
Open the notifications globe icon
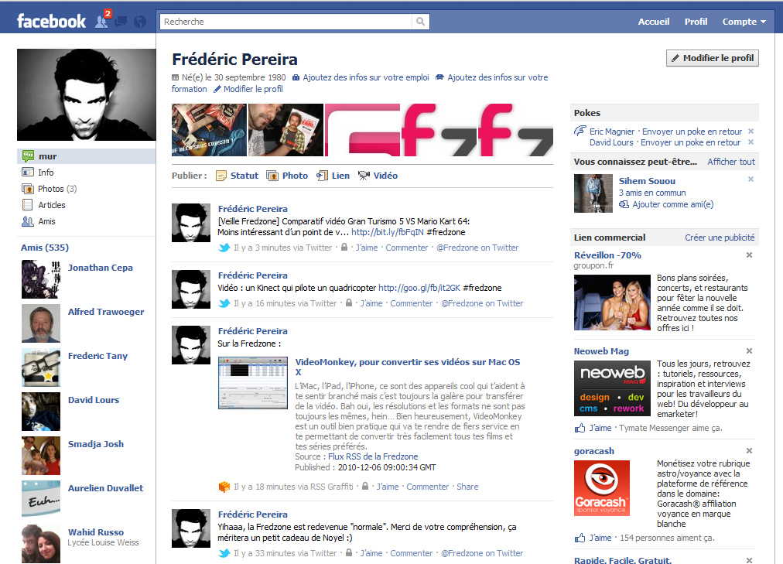point(140,22)
